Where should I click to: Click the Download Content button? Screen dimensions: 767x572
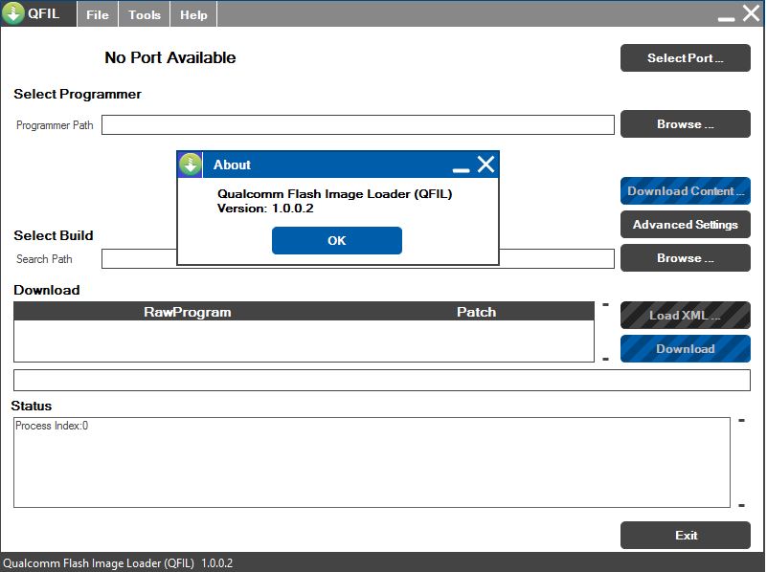point(686,191)
